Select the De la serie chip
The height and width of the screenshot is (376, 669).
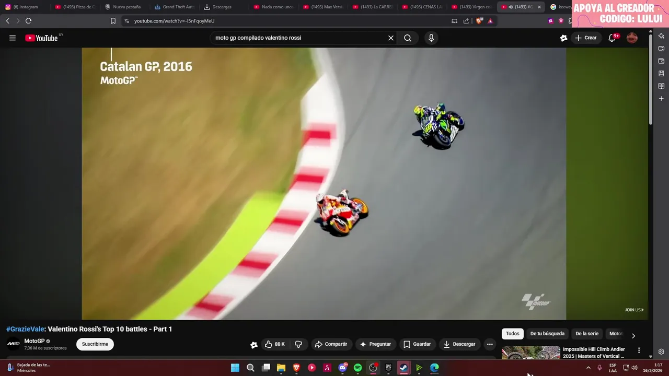click(587, 334)
